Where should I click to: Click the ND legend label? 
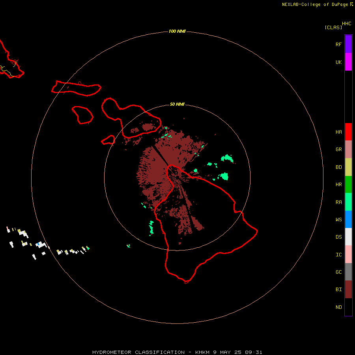point(338,307)
